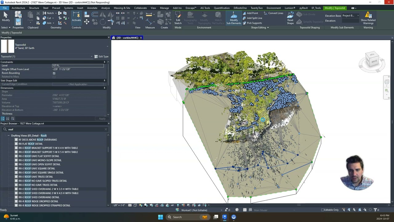Open Show Related Warnings
This screenshot has height=222, width=394.
pyautogui.click(x=368, y=18)
